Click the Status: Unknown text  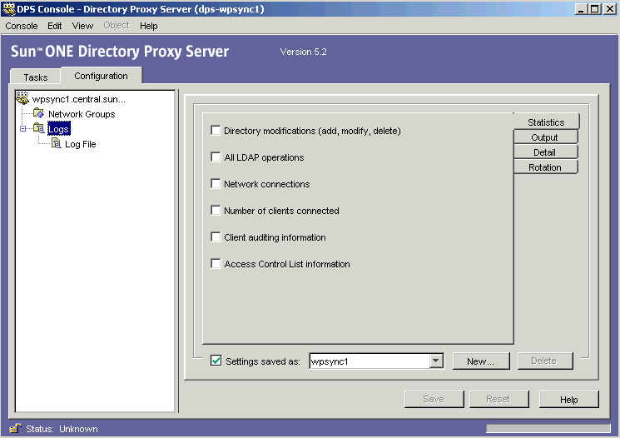[62, 429]
